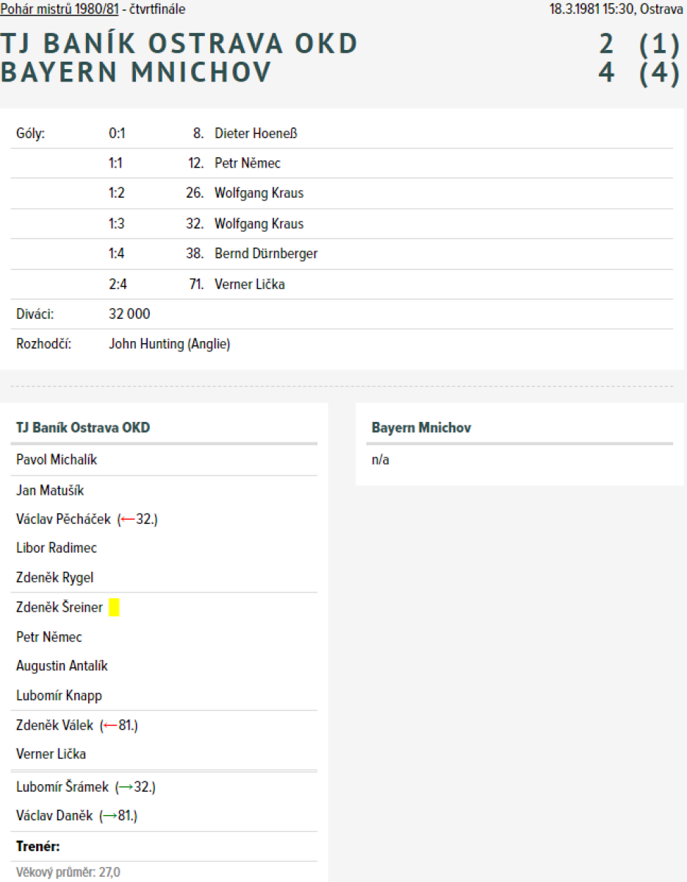The image size is (687, 882).
Task: Select Libor Radimec in the lineup
Action: [57, 548]
